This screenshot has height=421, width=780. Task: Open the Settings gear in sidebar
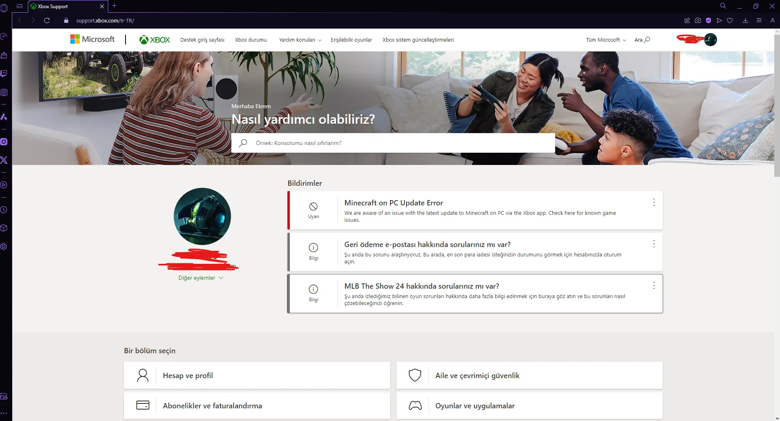pyautogui.click(x=4, y=247)
